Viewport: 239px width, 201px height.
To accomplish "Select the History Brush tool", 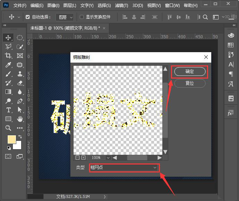I will tap(8, 83).
